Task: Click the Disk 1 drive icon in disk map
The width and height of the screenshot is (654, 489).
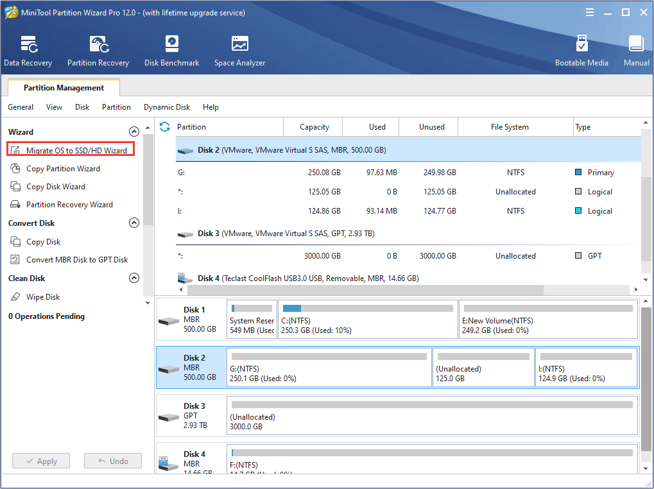Action: coord(169,321)
